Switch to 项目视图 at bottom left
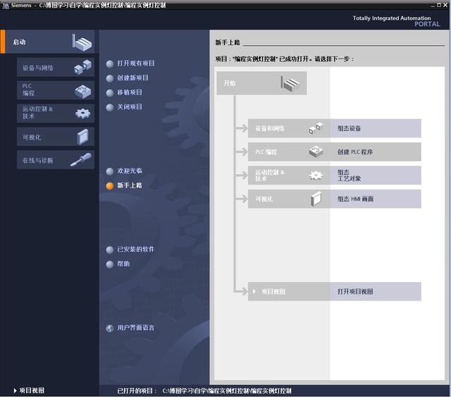 coord(32,391)
